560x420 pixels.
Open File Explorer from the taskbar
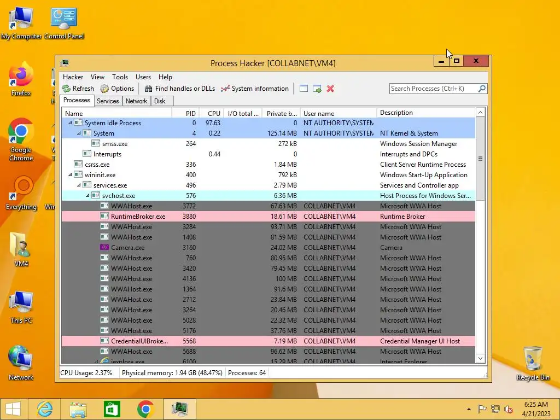(78, 409)
